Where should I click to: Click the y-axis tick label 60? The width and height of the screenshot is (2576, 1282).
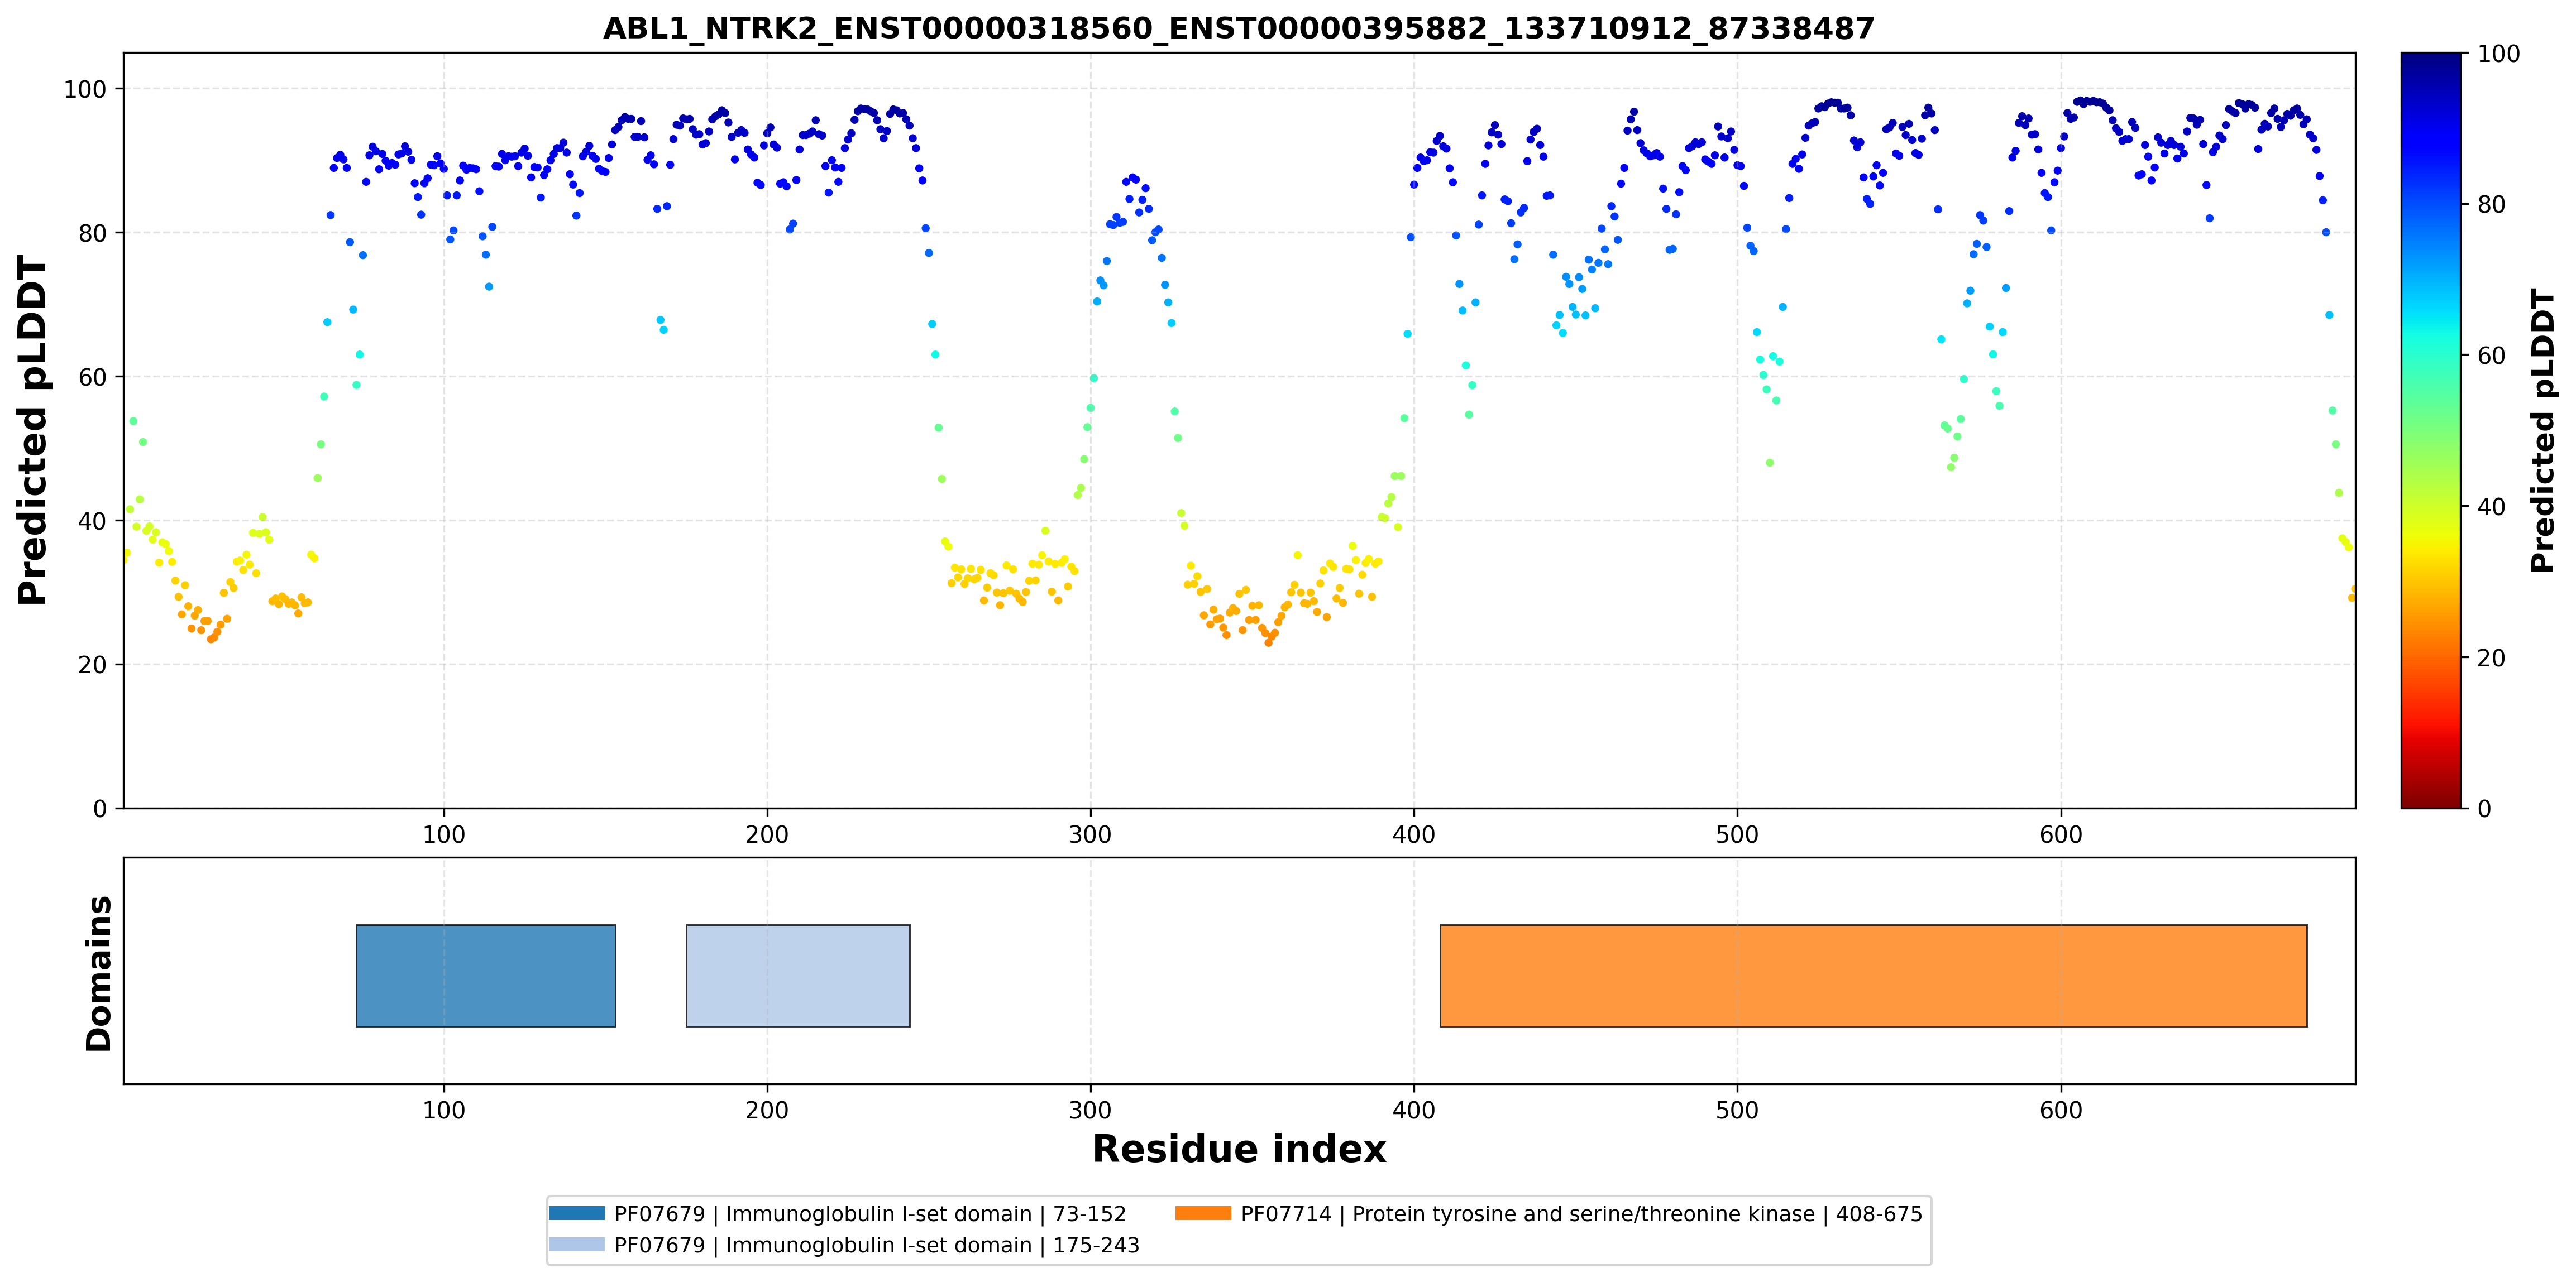pyautogui.click(x=91, y=377)
